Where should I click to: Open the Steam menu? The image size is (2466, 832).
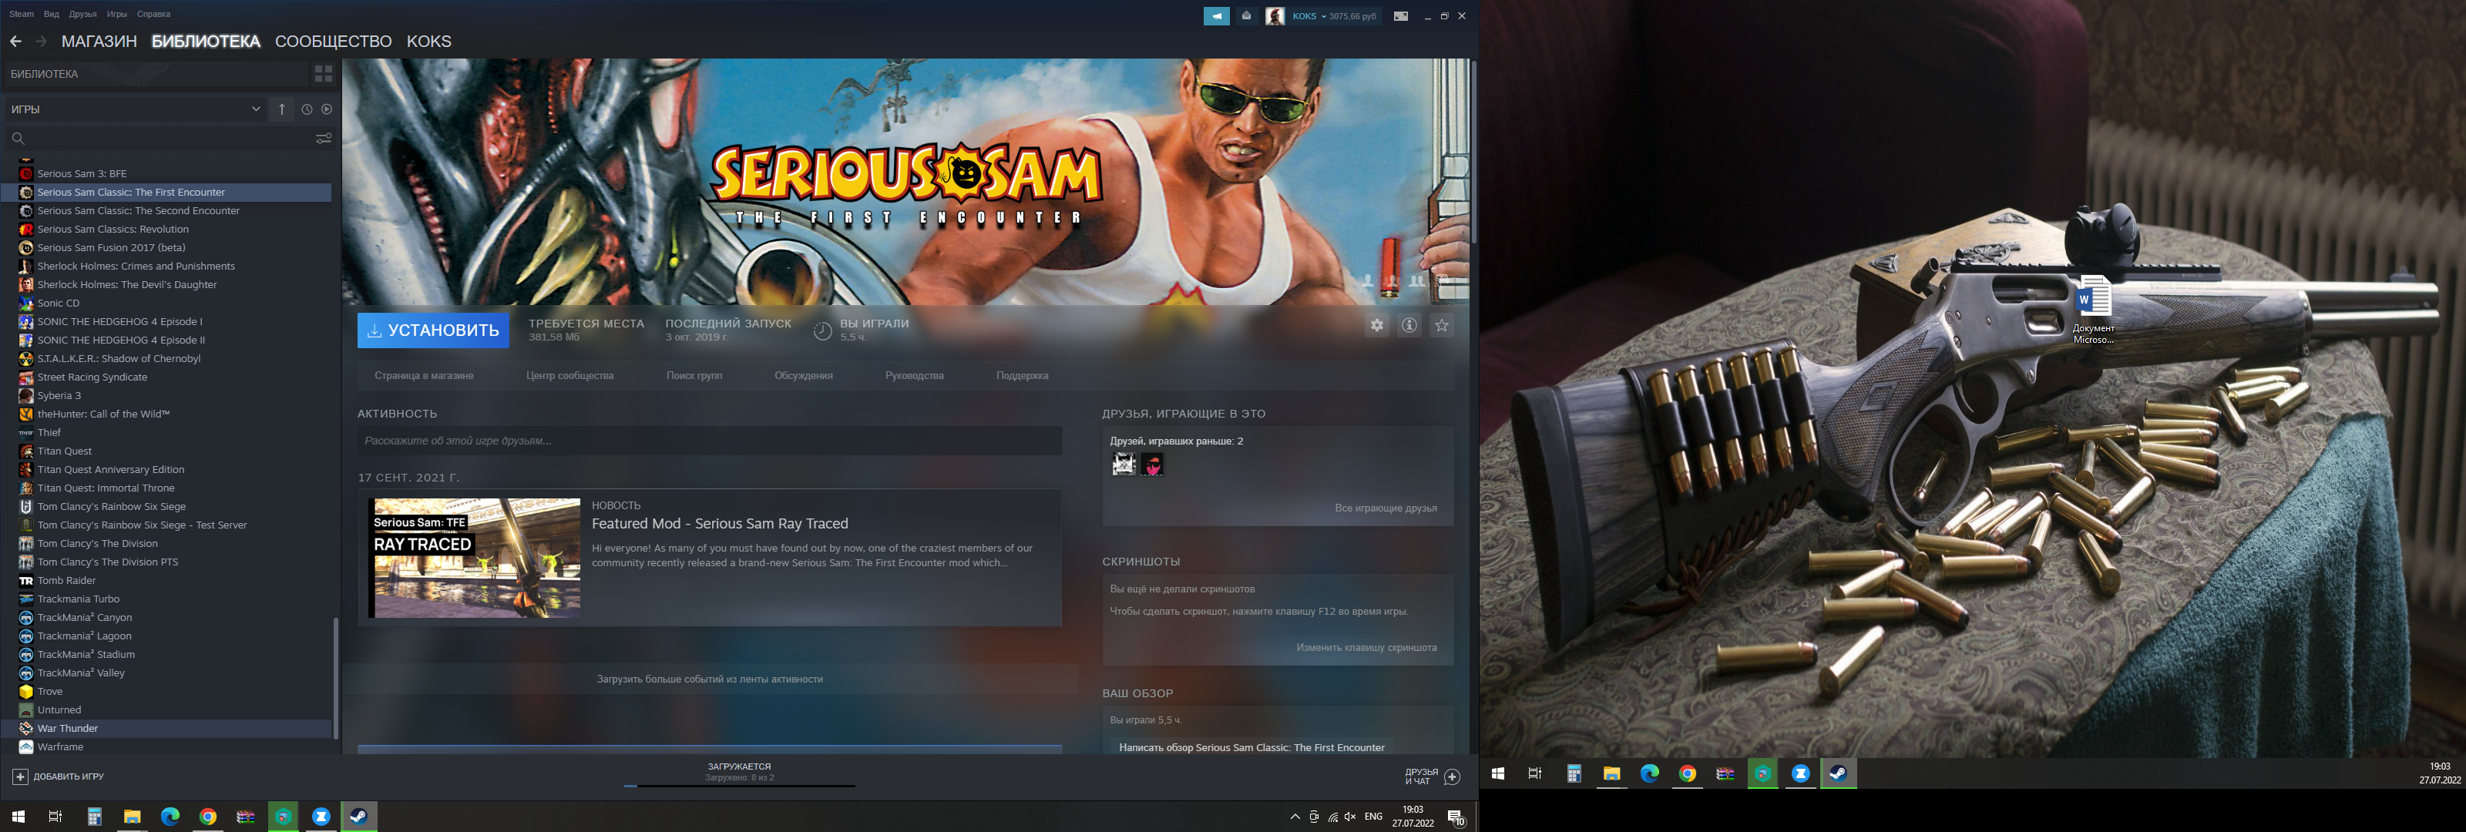point(21,15)
